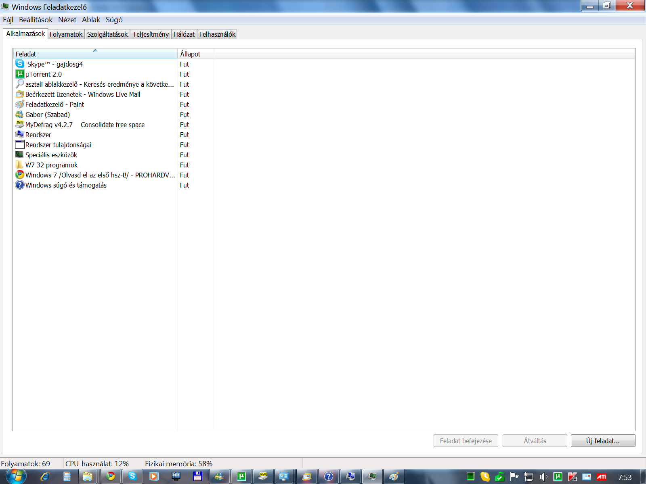Click the Windows Start orb
Viewport: 646px width, 484px height.
point(16,476)
